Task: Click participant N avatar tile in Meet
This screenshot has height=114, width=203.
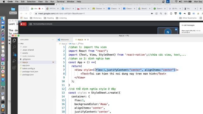Action: [x=168, y=31]
